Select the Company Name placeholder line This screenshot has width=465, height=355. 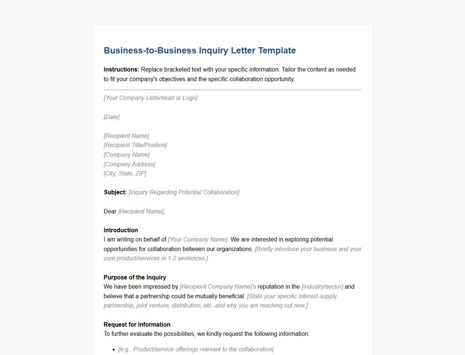point(127,155)
